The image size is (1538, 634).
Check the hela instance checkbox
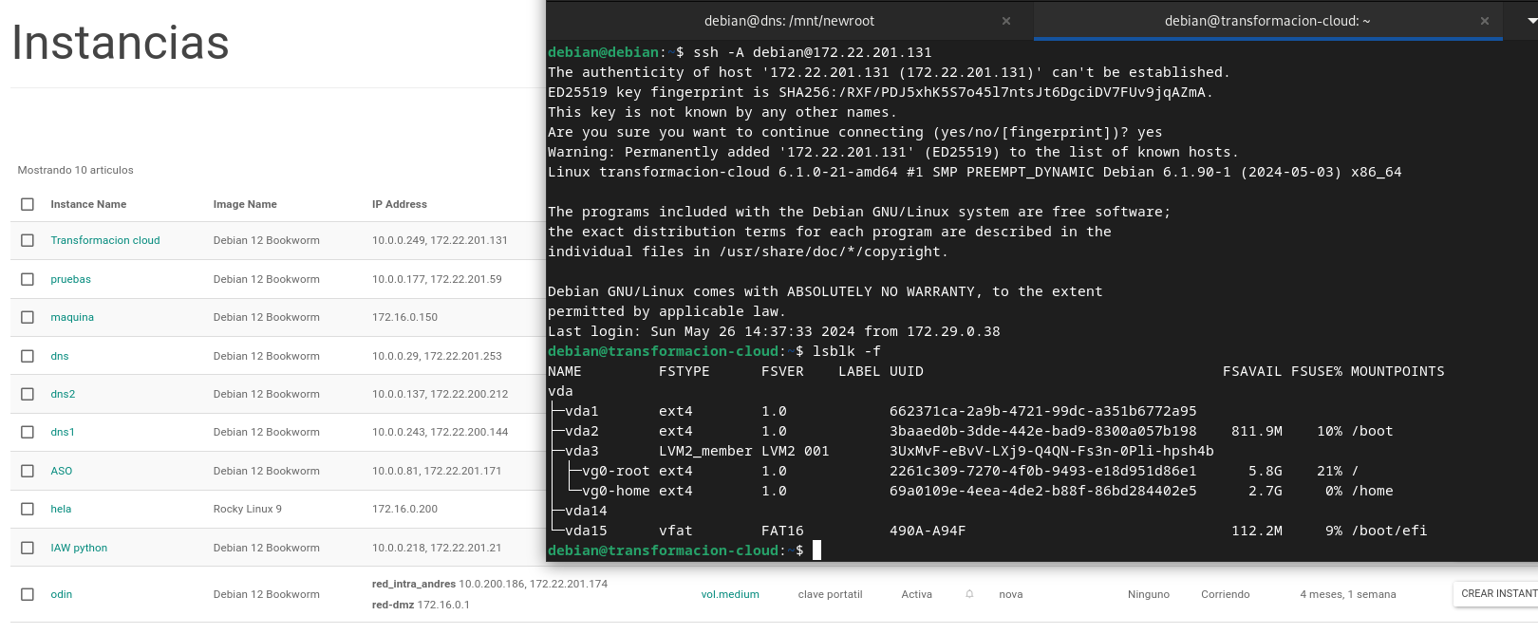click(x=28, y=509)
